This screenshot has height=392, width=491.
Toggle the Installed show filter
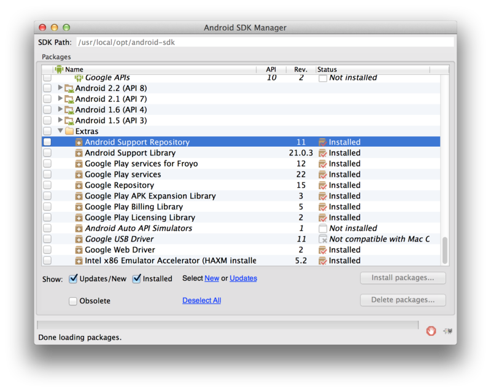(x=136, y=278)
